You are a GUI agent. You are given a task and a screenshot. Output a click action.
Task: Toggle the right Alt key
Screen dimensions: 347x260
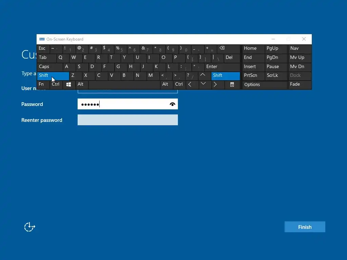pos(166,84)
